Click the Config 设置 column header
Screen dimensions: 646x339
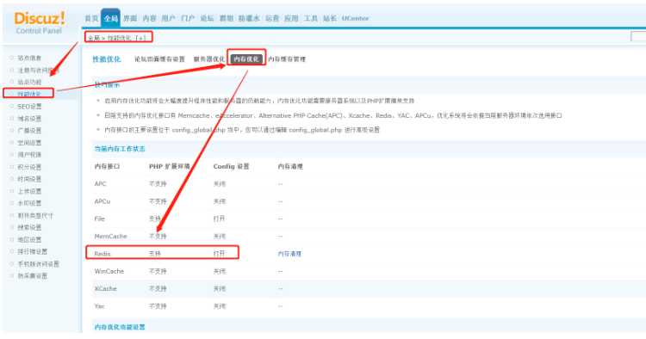coord(231,166)
